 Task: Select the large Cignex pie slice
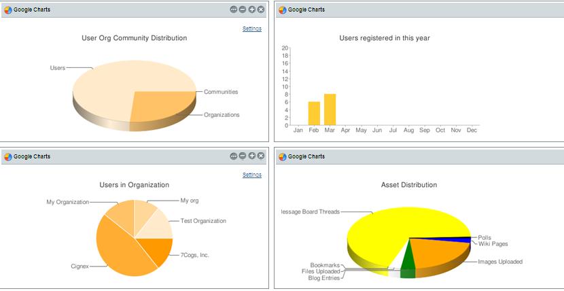(x=120, y=248)
